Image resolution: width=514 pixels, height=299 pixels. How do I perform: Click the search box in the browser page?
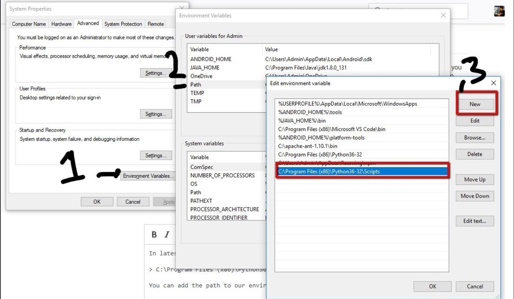tap(418, 10)
